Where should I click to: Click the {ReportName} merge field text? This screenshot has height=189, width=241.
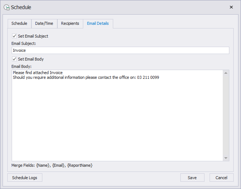pos(80,165)
